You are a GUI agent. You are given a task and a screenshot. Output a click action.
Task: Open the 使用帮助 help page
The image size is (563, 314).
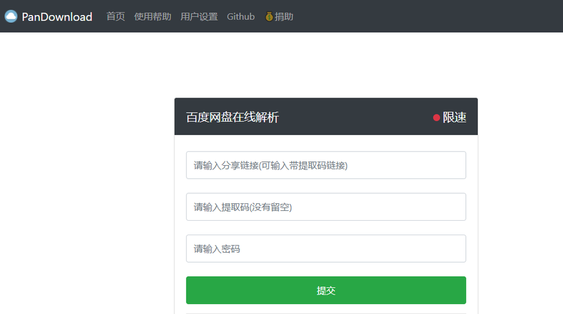(153, 16)
